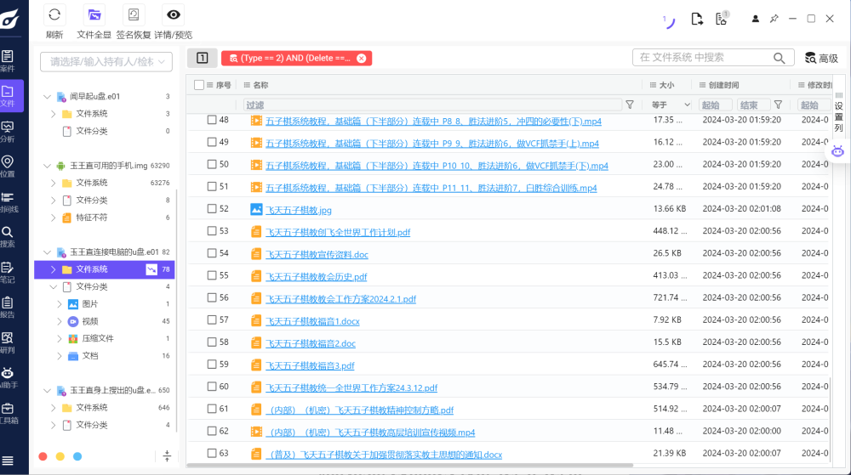
Task: Tick the checkbox for row 52
Action: pos(212,208)
